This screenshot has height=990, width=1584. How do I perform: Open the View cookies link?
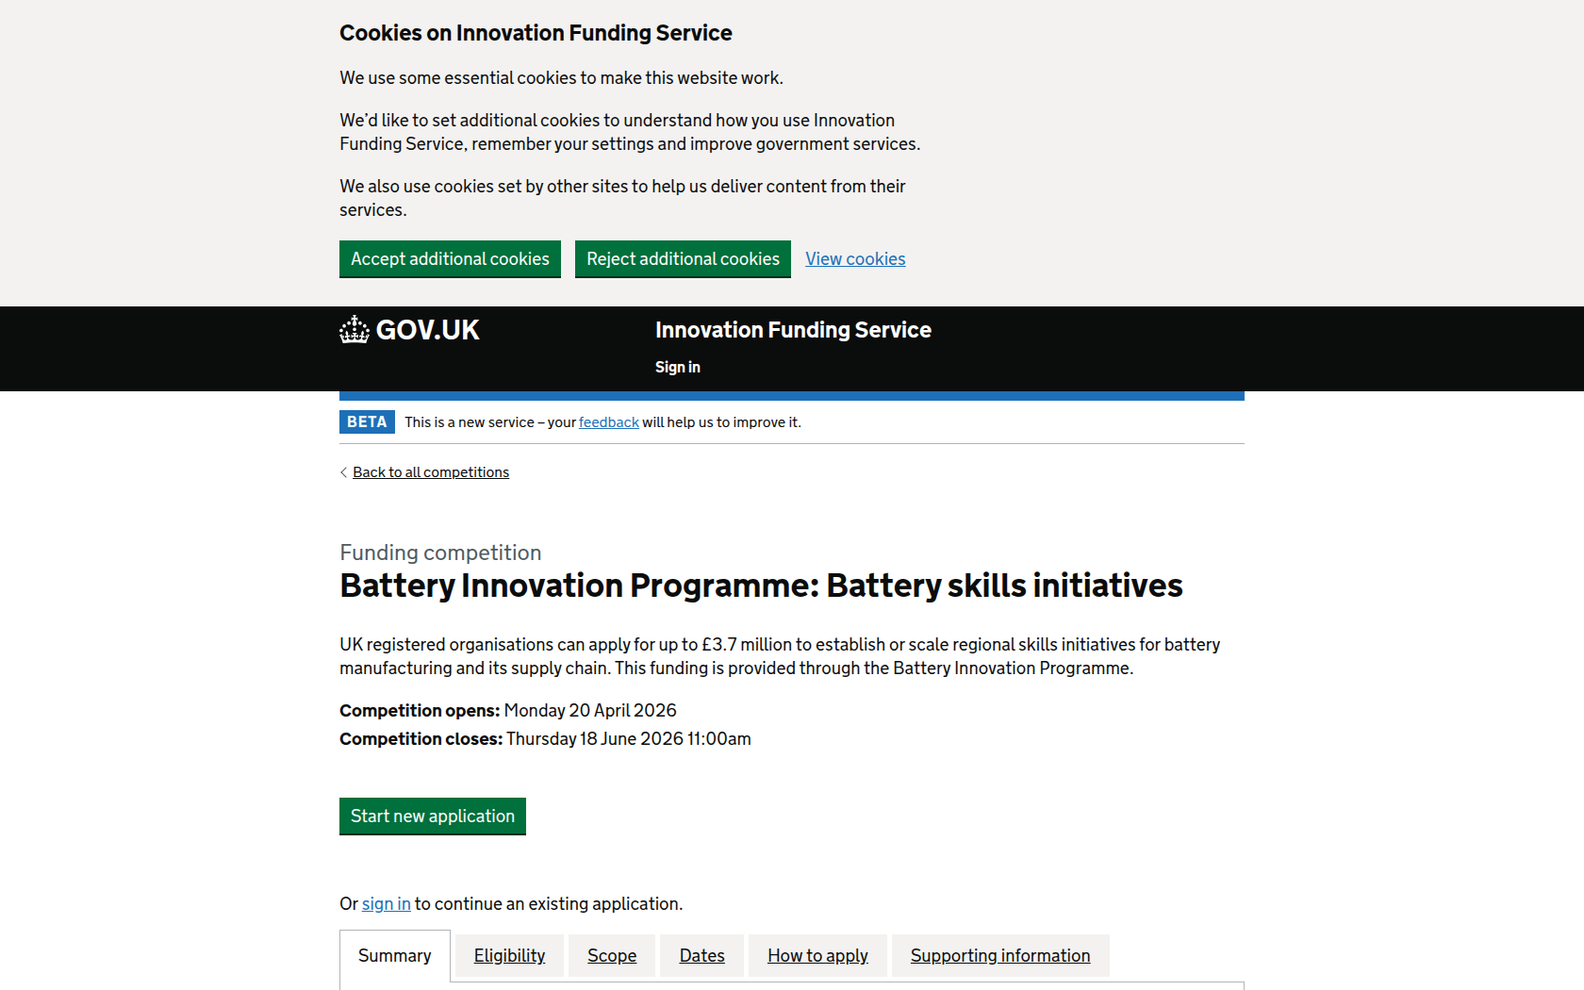[855, 259]
